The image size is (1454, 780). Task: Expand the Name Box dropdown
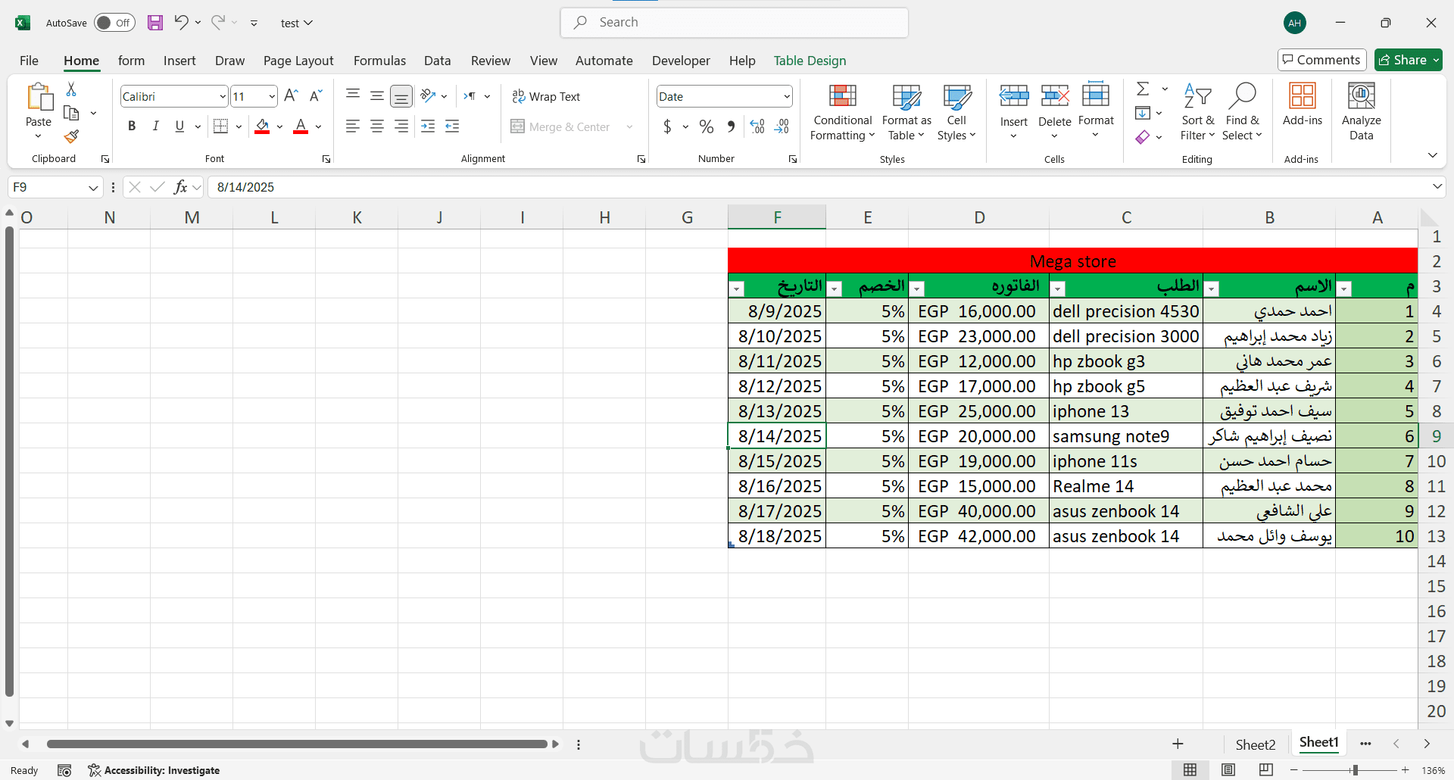click(93, 187)
